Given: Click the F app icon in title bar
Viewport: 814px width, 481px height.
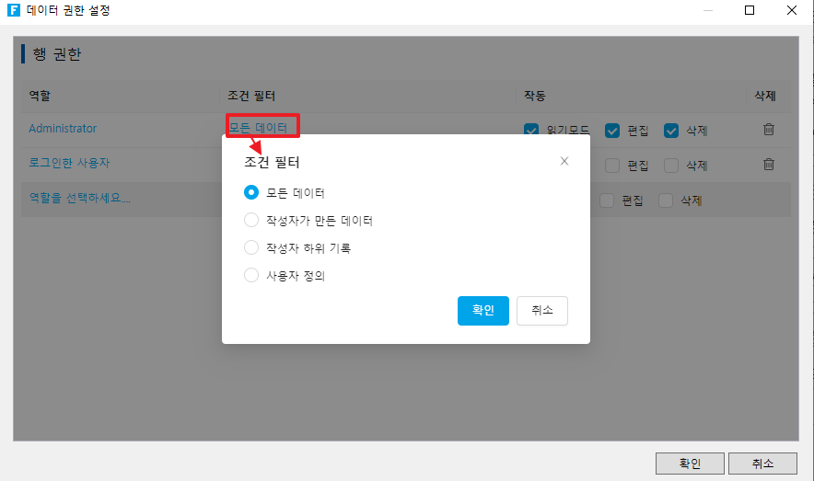Looking at the screenshot, I should [x=13, y=10].
